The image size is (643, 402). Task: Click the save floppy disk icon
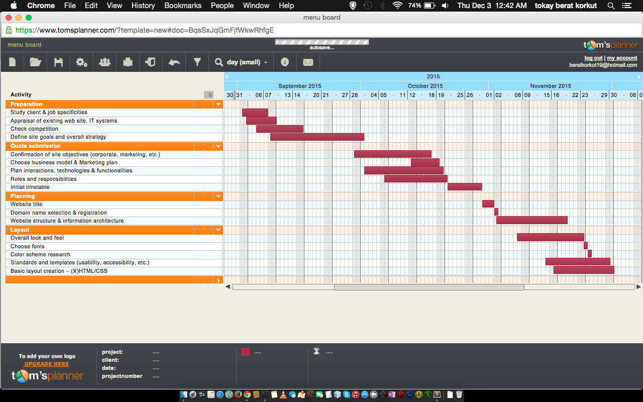point(58,62)
